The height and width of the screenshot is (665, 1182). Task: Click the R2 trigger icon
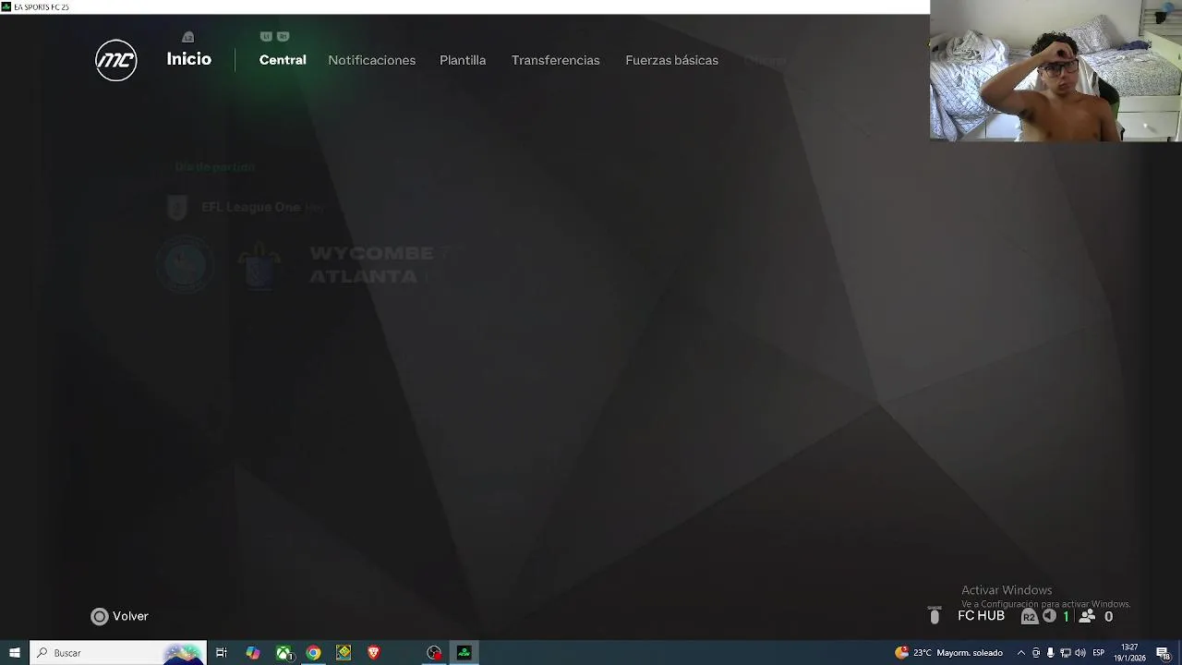[x=1029, y=616]
